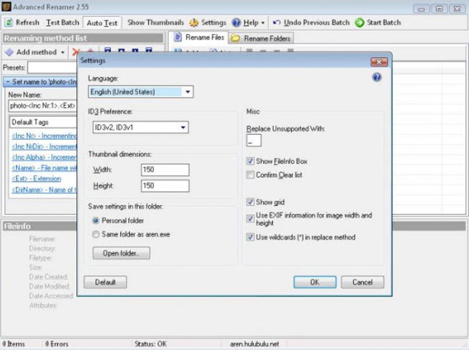Toggle Use wildcards in replace method

[x=250, y=237]
